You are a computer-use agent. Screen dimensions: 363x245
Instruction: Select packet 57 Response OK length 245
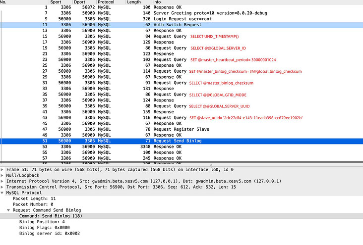pyautogui.click(x=181, y=158)
